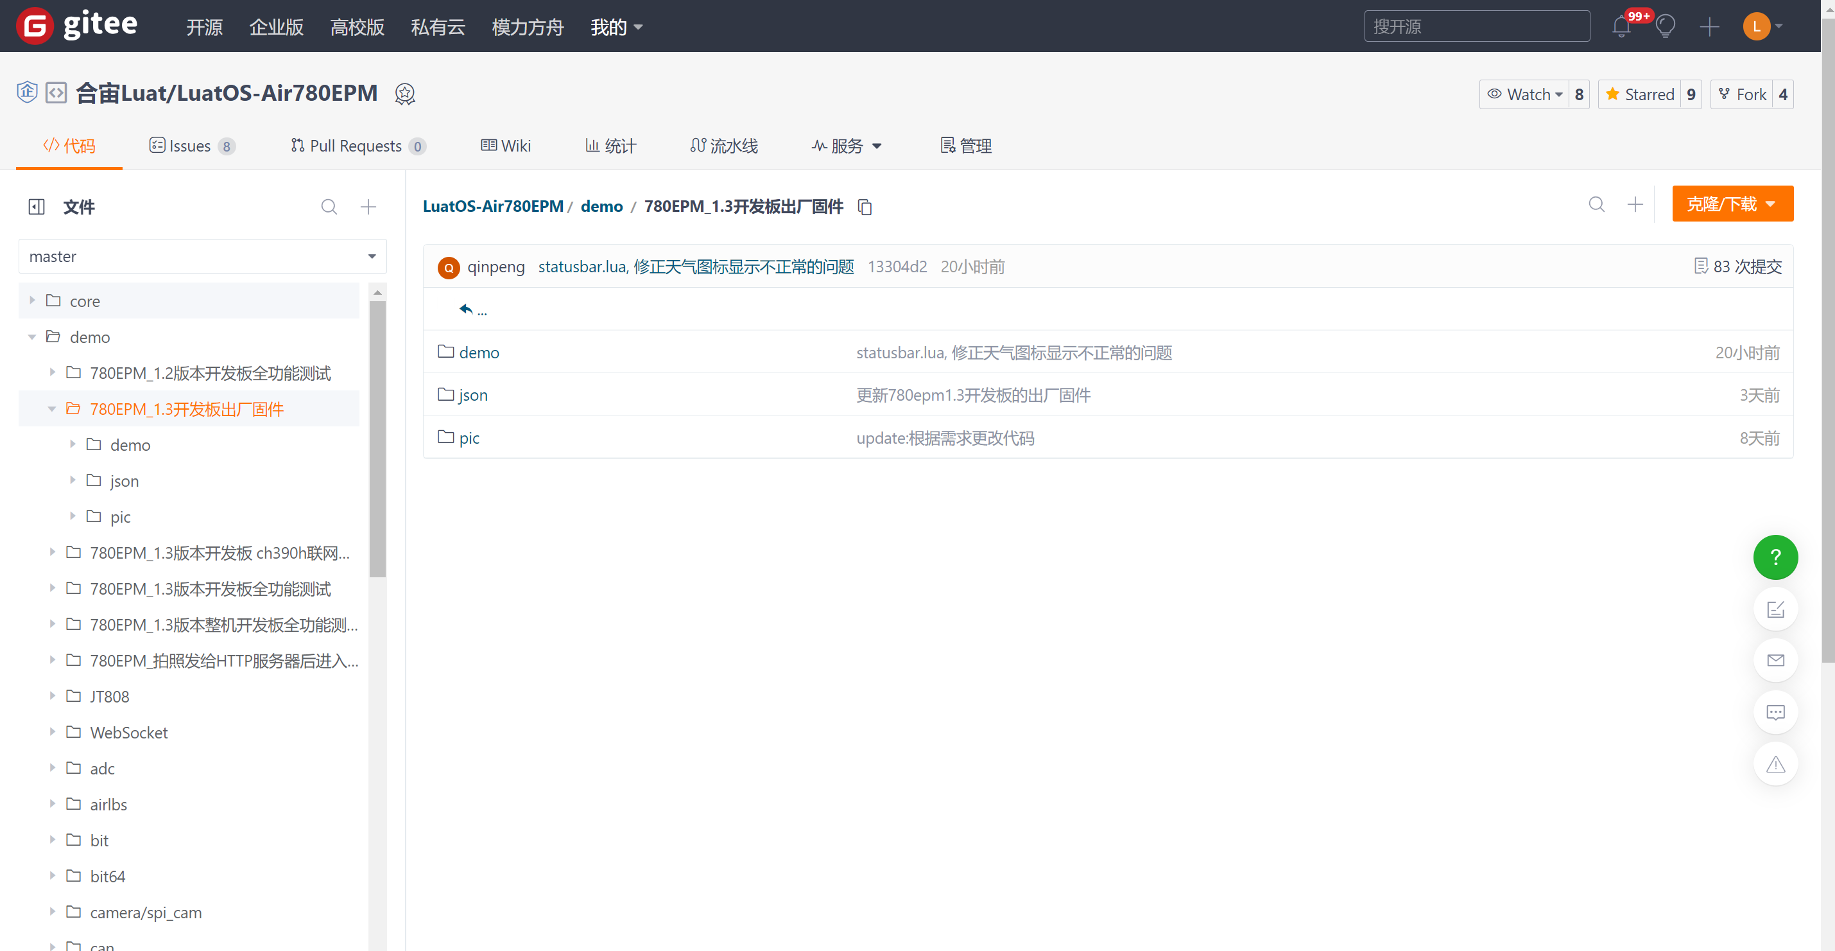Open the demo folder in file list
The image size is (1835, 951).
(x=479, y=352)
